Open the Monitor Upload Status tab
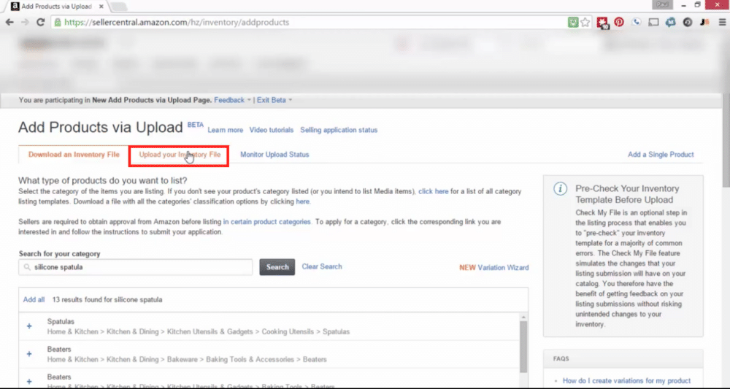Screen dimensions: 730x389 274,155
